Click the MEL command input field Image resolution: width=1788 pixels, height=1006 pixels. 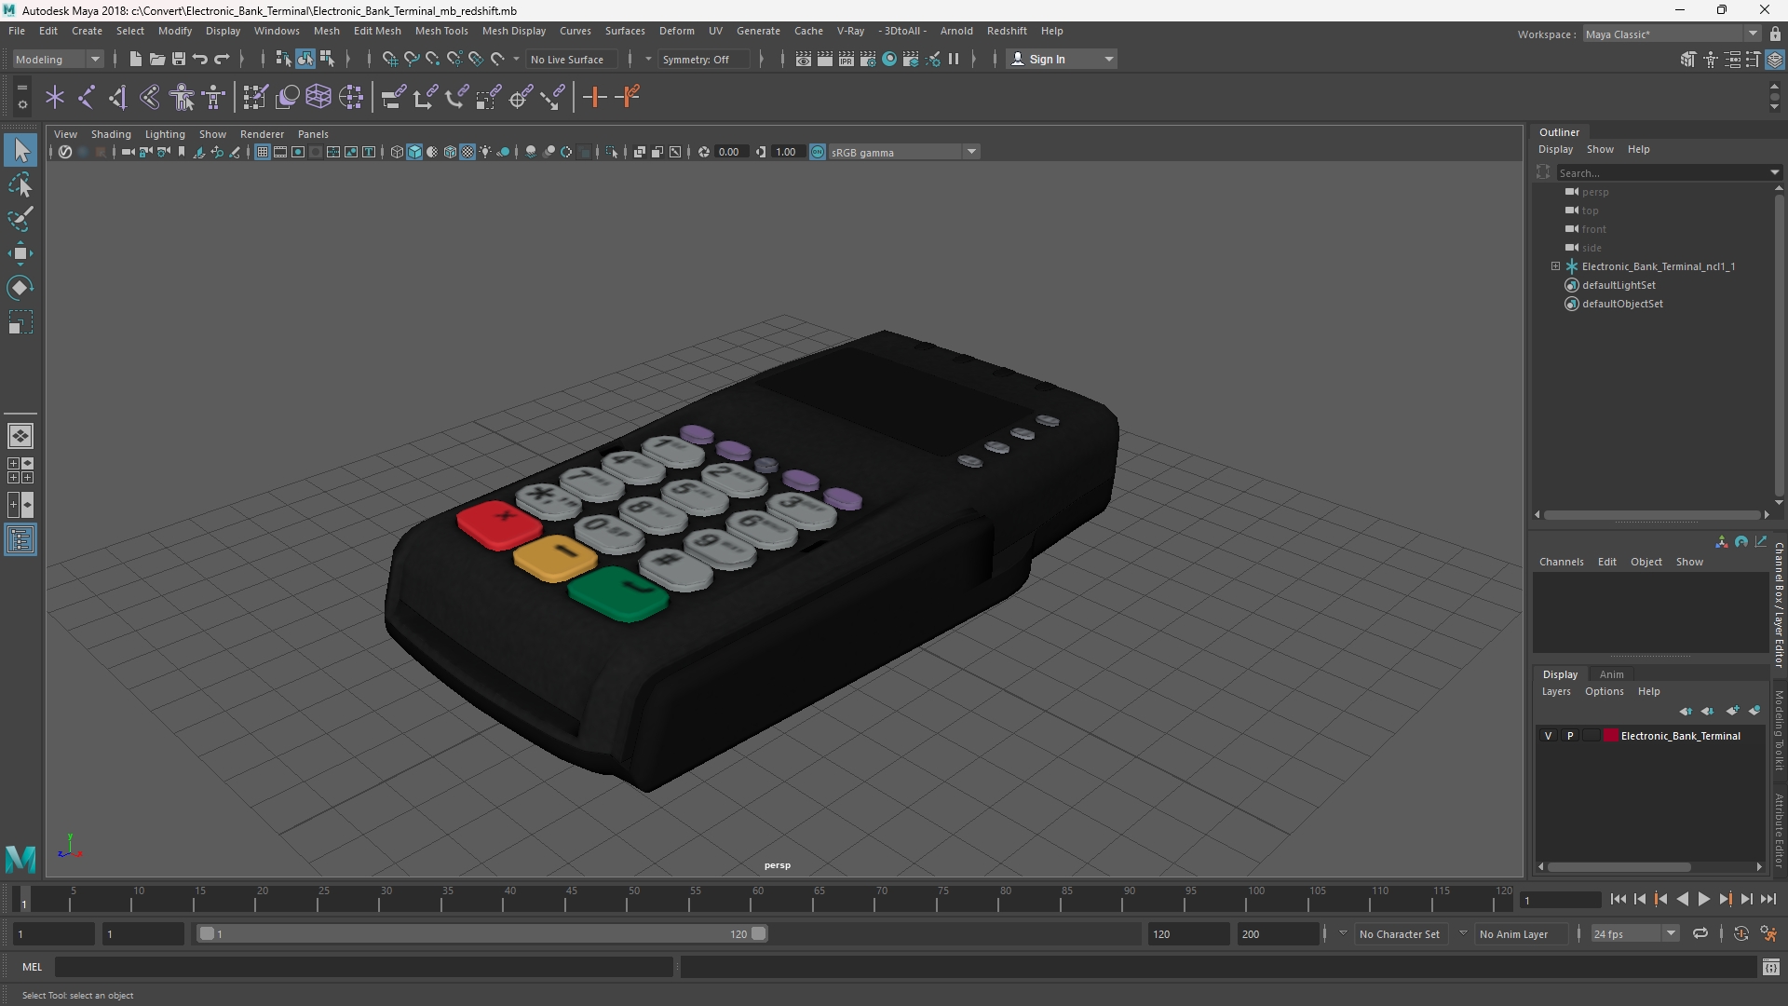(x=363, y=967)
